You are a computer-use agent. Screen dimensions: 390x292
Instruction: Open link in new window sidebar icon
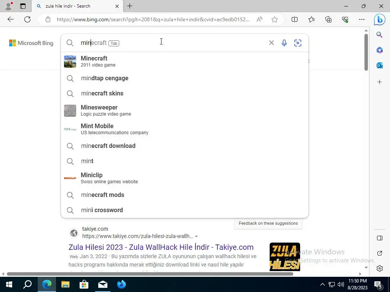(x=380, y=253)
